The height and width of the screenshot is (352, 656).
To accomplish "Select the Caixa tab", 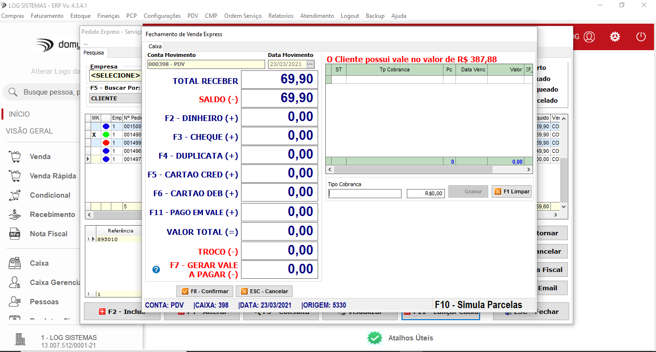I will tap(155, 46).
